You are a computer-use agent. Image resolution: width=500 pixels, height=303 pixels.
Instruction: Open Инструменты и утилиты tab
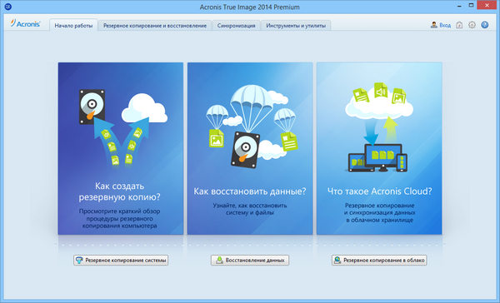[x=296, y=26]
